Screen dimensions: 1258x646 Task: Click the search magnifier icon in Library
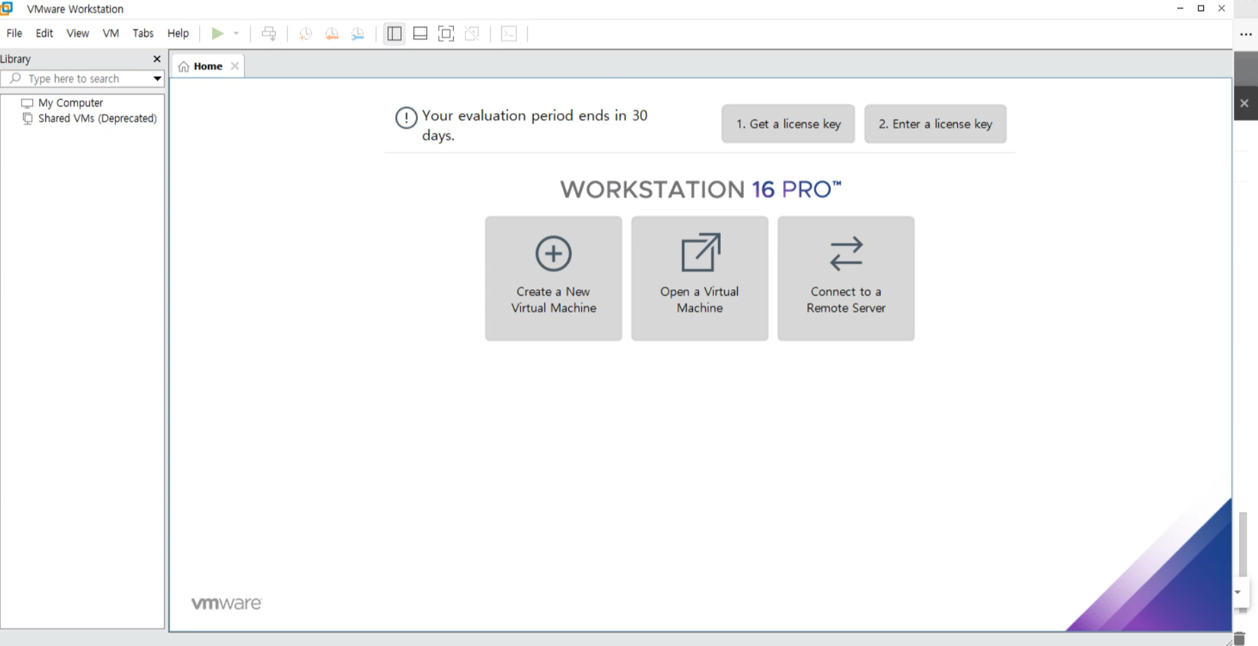coord(15,78)
